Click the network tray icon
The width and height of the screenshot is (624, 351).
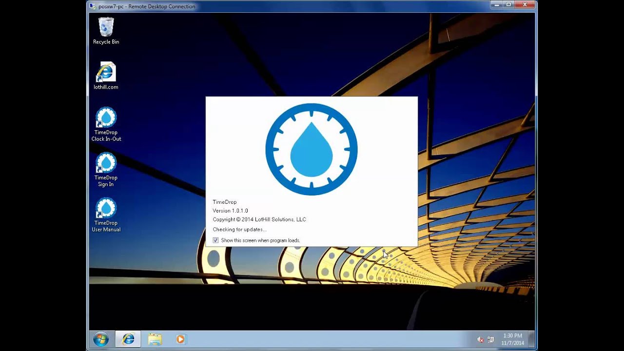coord(490,339)
